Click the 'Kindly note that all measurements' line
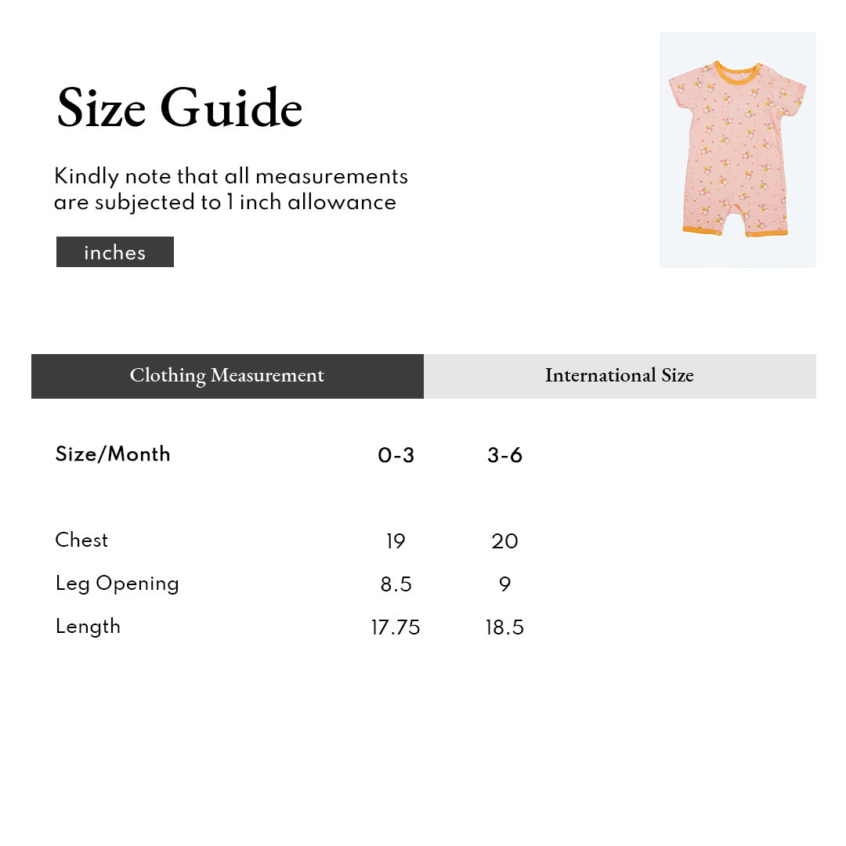Viewport: 846px width, 846px height. click(x=231, y=175)
